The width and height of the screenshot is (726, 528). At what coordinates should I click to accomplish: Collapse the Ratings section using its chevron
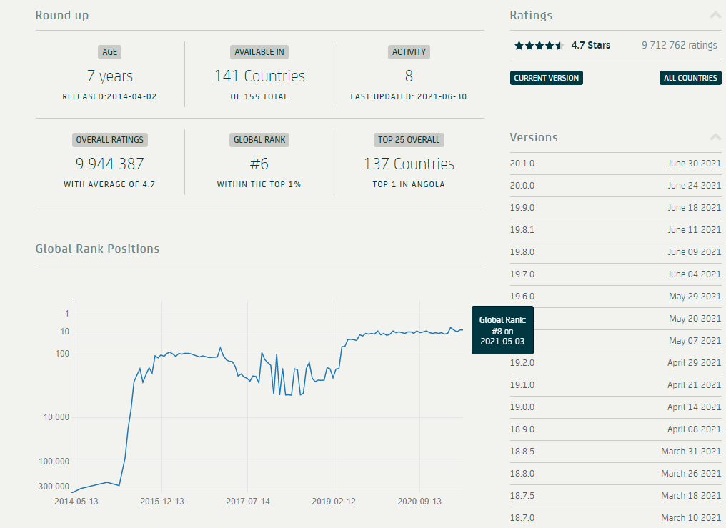pos(715,14)
